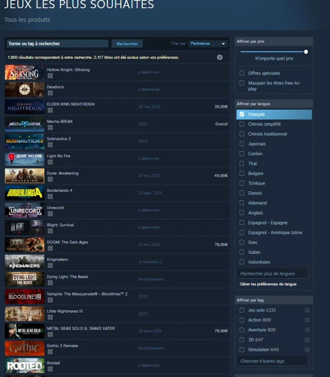Screen dimensions: 330x377
Task: Open the Rooted game thumbnail
Action: (x=25, y=366)
